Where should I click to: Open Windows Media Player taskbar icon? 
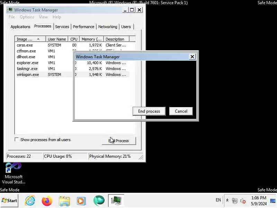[x=81, y=201]
